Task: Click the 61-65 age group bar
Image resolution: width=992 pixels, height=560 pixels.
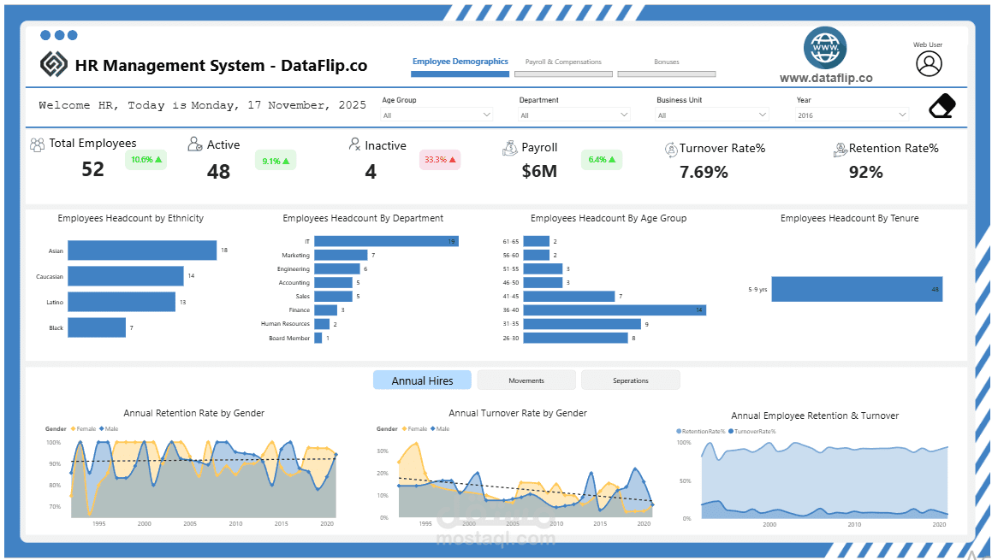Action: coord(537,241)
